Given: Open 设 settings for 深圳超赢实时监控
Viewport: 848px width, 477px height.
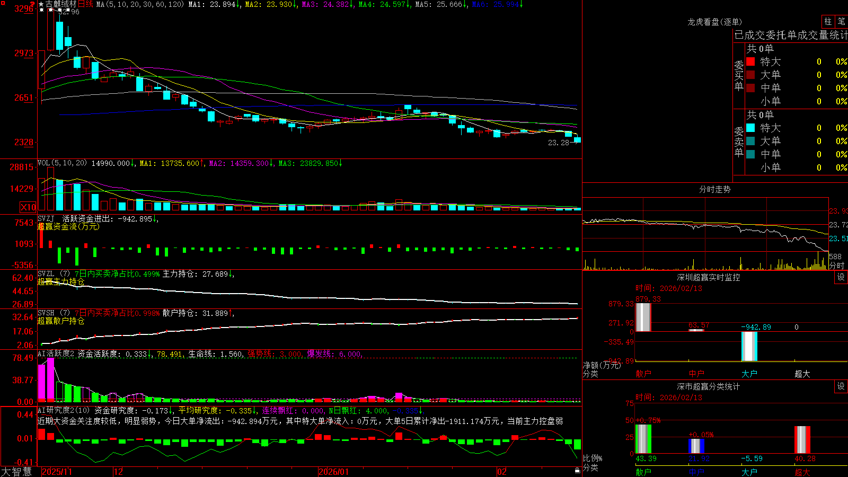Looking at the screenshot, I should (841, 277).
